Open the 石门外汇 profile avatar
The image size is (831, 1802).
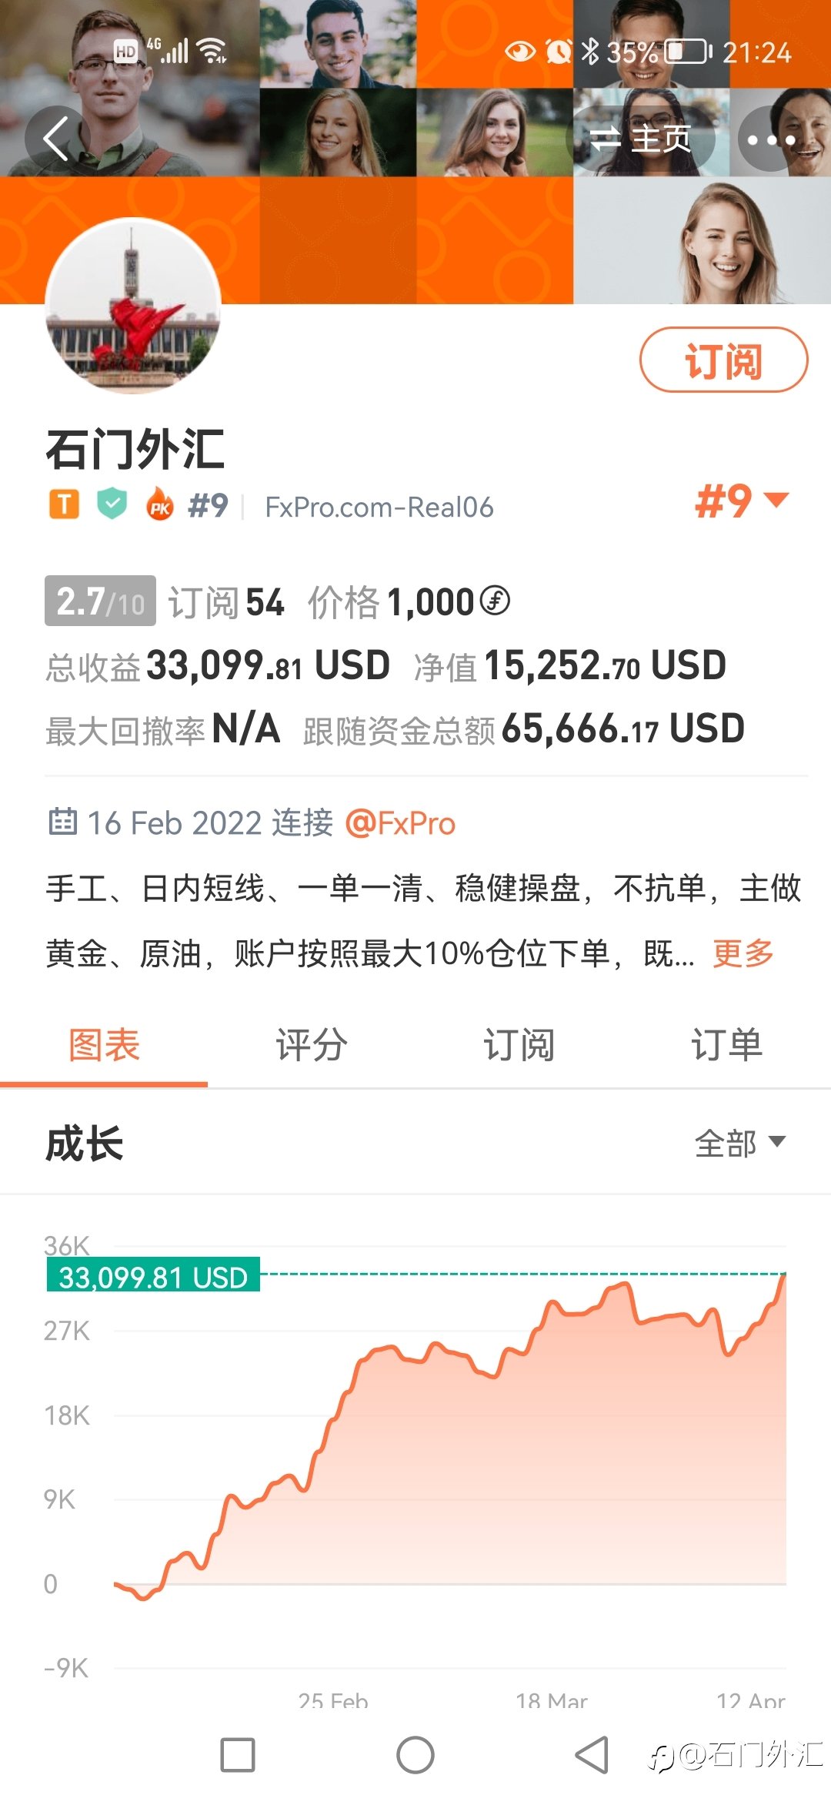click(x=133, y=306)
